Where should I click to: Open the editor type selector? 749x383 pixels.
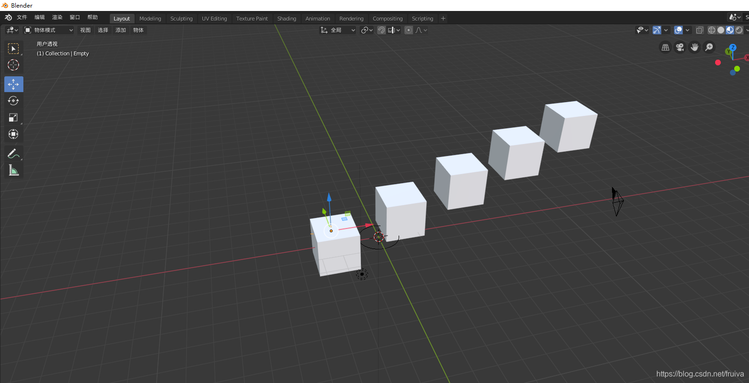coord(12,30)
